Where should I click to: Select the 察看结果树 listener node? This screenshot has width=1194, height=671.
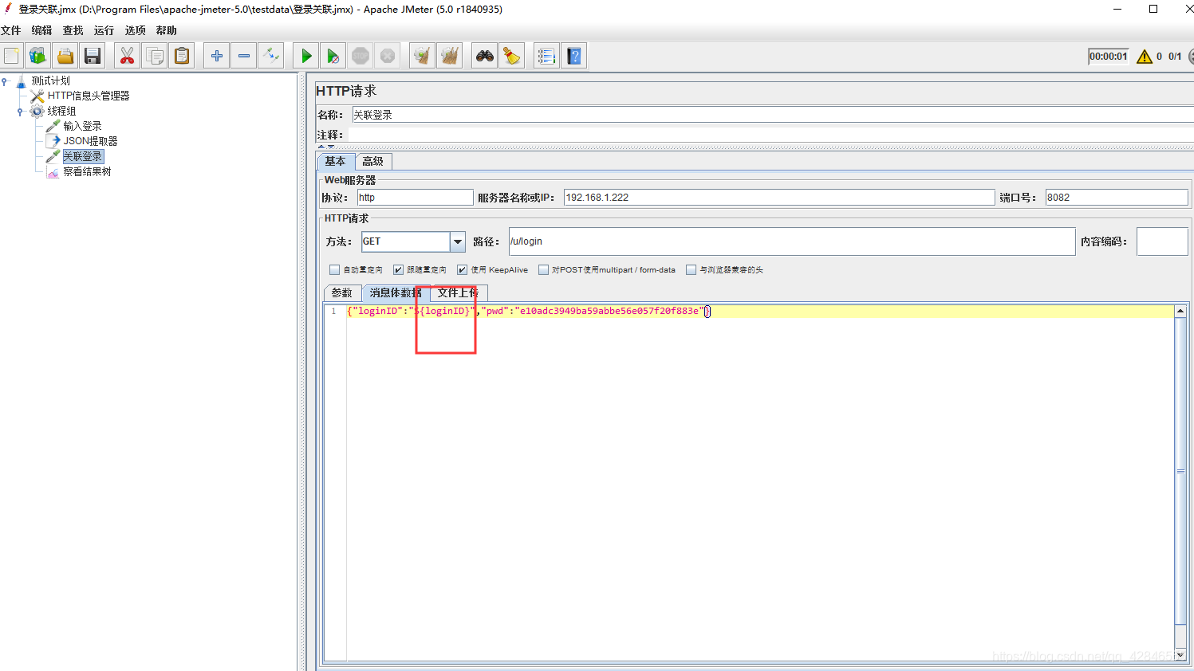point(87,171)
